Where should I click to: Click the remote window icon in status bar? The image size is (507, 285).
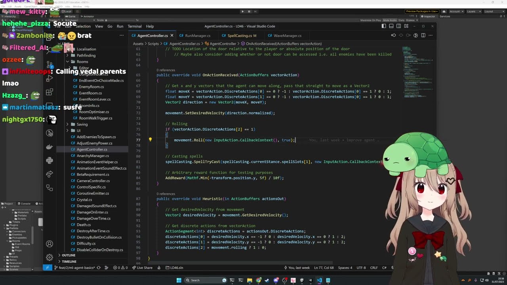pos(47,268)
